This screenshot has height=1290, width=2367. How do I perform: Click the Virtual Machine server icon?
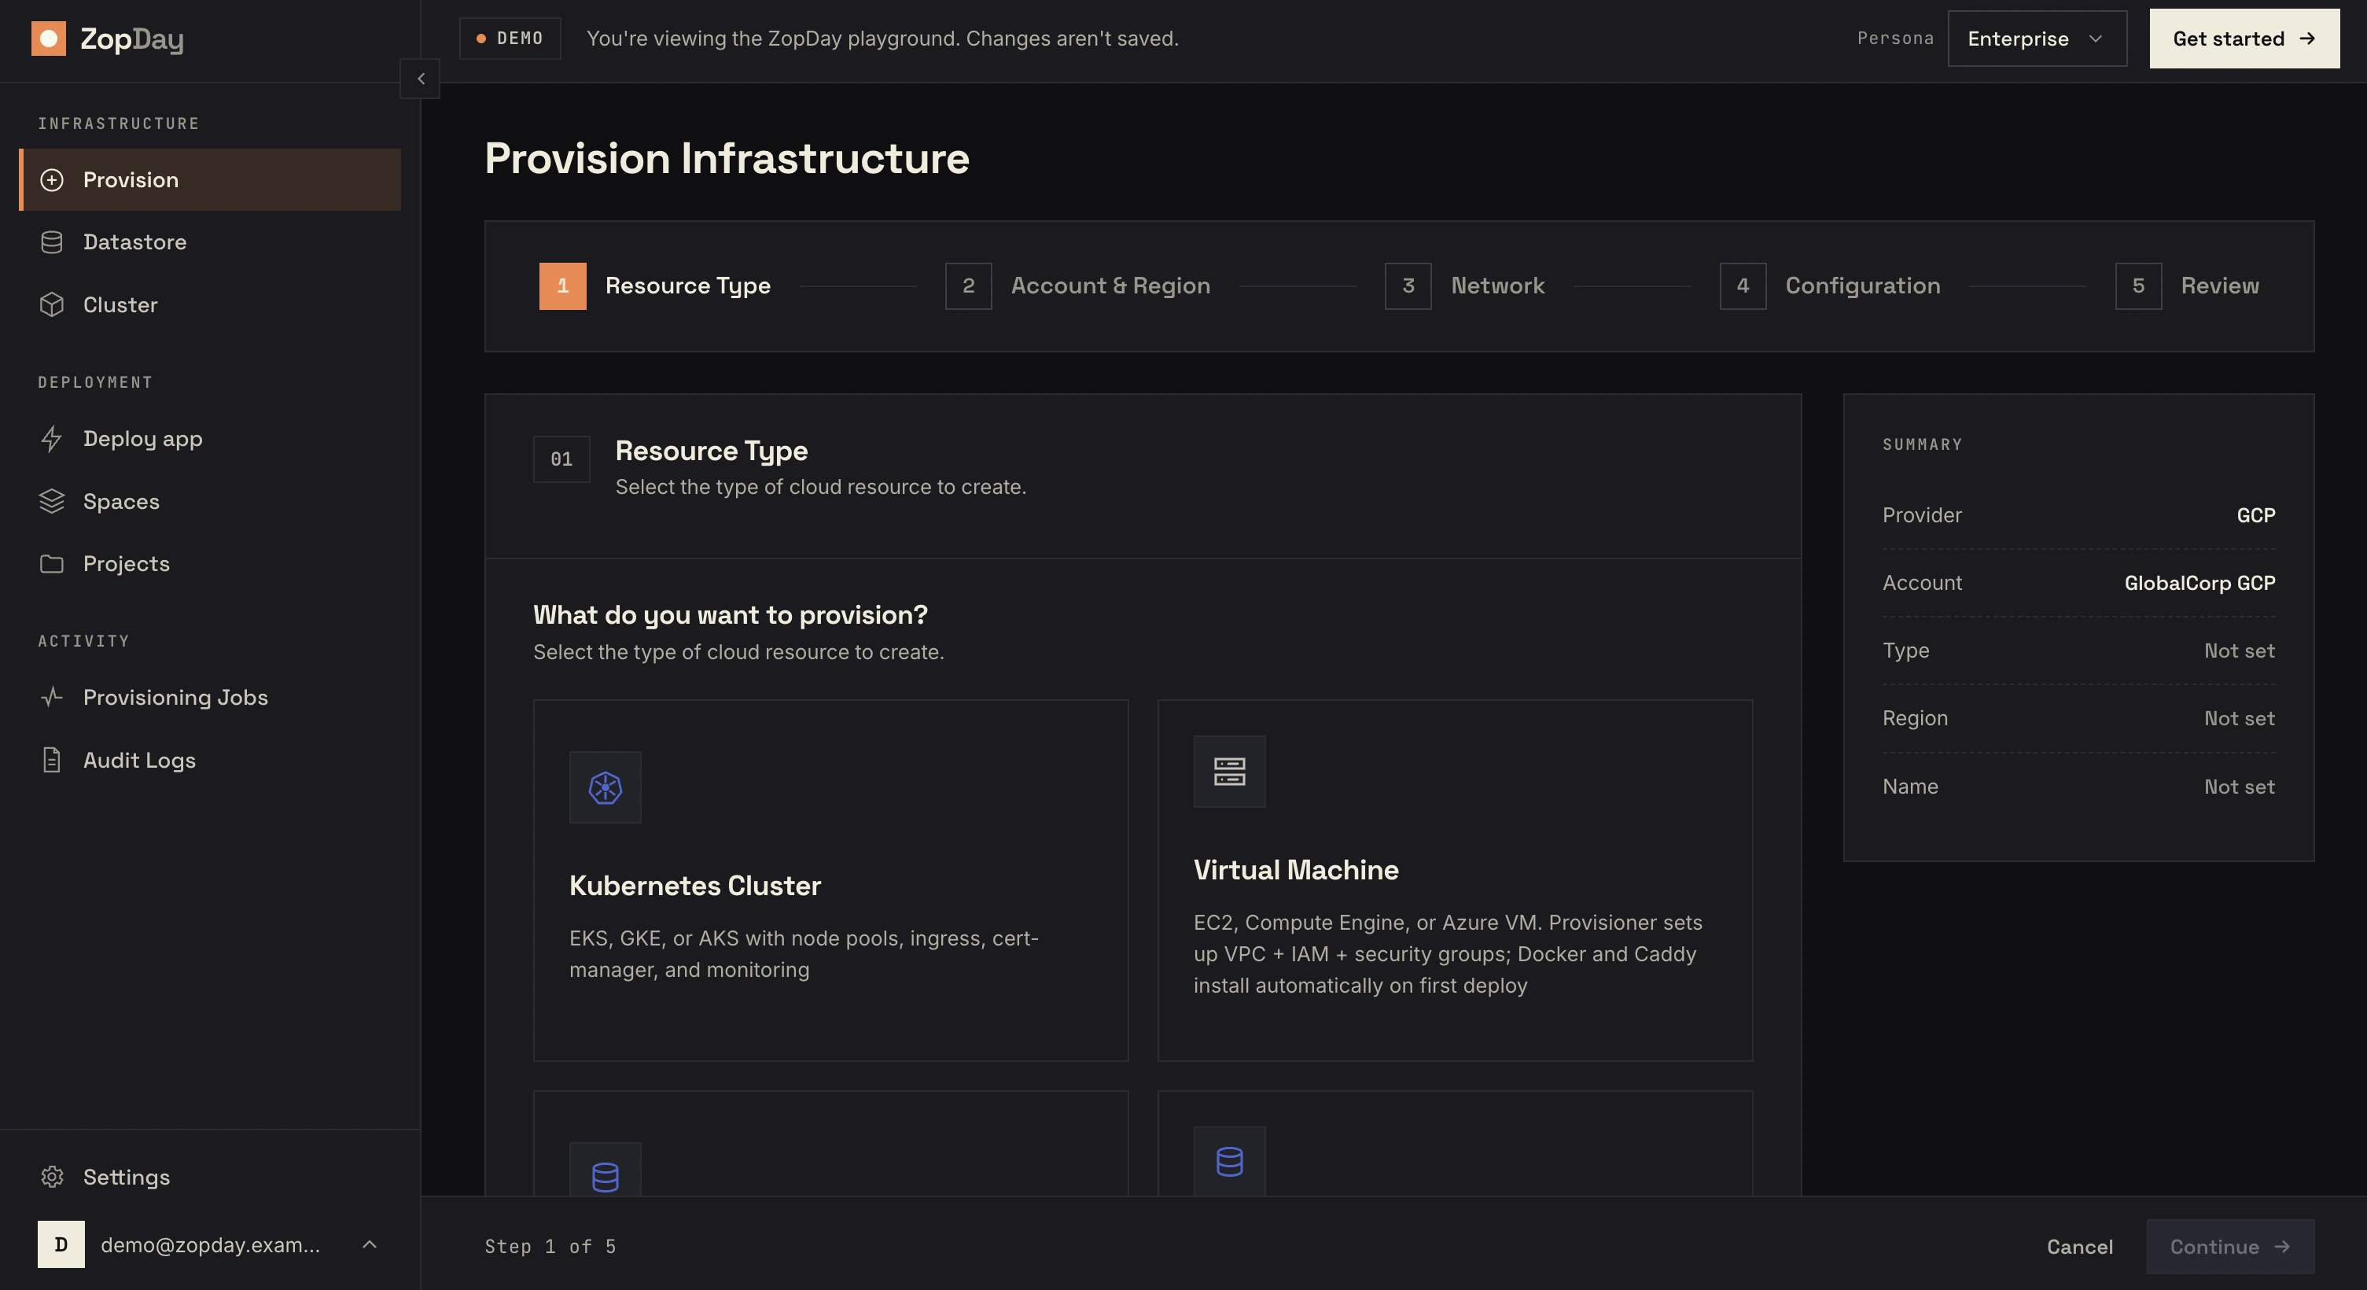[x=1229, y=772]
